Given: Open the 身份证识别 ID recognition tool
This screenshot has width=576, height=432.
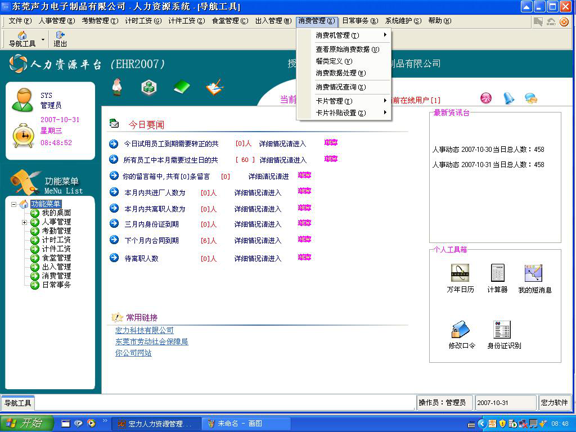Looking at the screenshot, I should pyautogui.click(x=502, y=330).
